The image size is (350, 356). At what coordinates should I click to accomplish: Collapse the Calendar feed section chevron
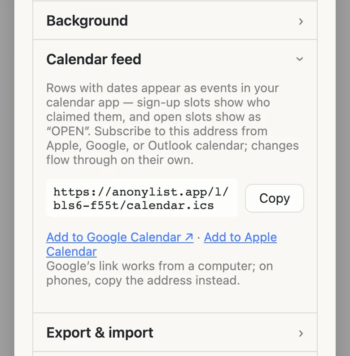click(x=300, y=59)
